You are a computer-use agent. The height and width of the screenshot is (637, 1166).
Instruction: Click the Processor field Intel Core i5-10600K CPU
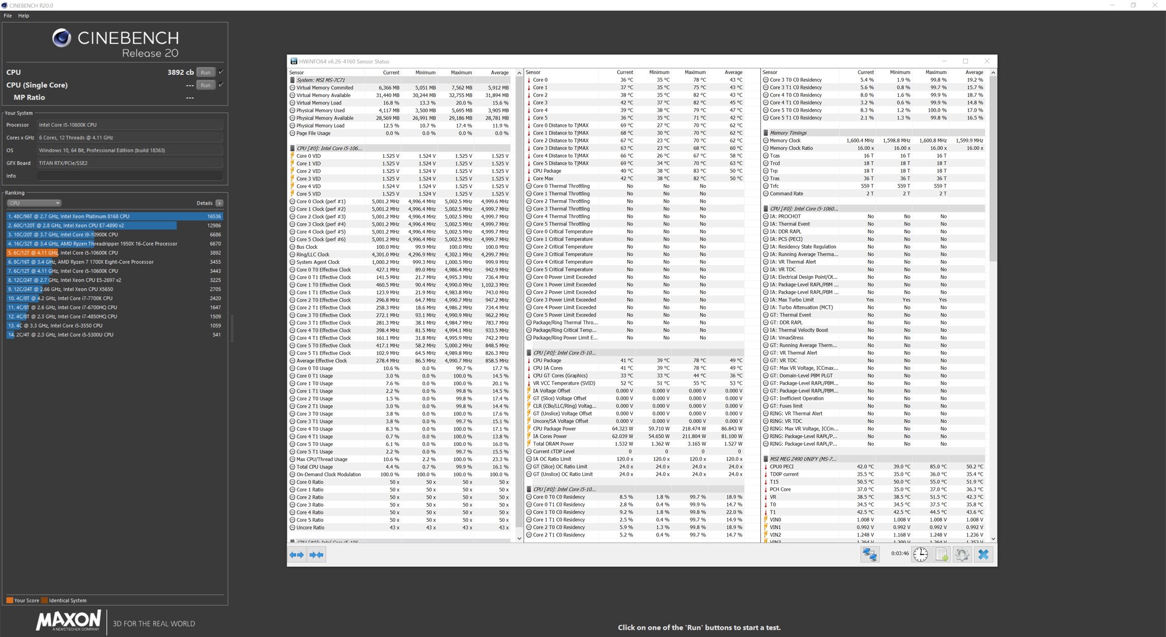130,125
